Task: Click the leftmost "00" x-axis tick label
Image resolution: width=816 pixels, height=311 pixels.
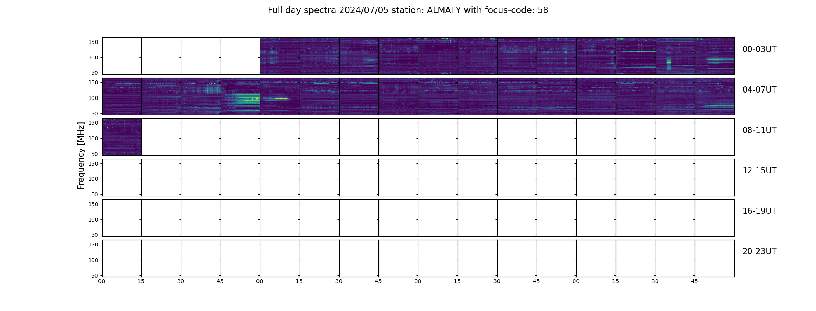Action: [x=101, y=281]
